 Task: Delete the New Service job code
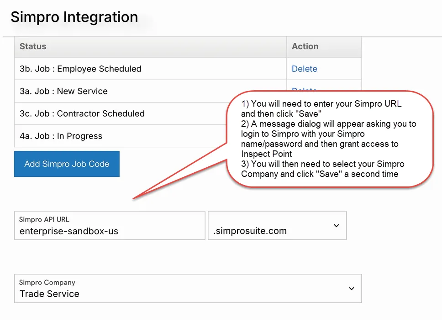[304, 91]
